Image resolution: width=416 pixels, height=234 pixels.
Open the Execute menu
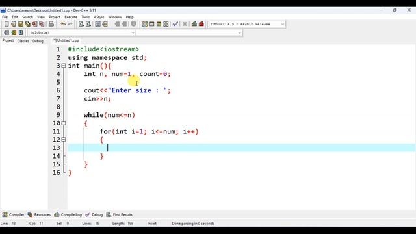tap(71, 17)
